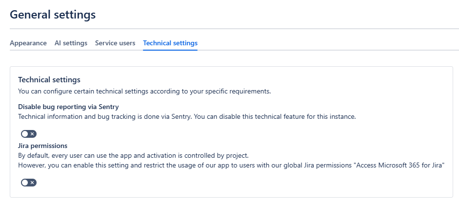Click the Technical settings section heading
The height and width of the screenshot is (204, 459).
pos(49,79)
